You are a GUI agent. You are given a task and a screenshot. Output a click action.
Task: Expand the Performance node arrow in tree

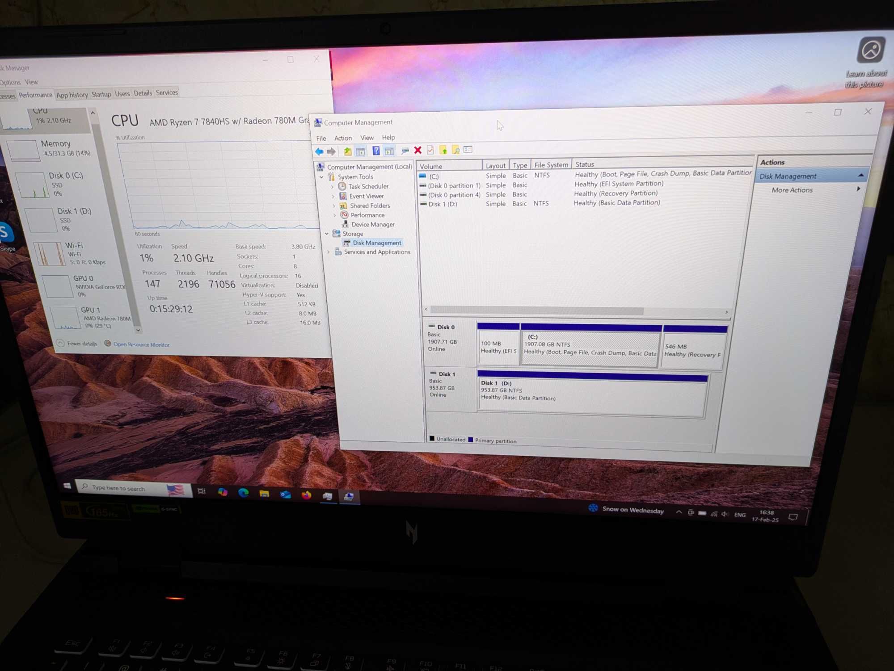[x=335, y=215]
